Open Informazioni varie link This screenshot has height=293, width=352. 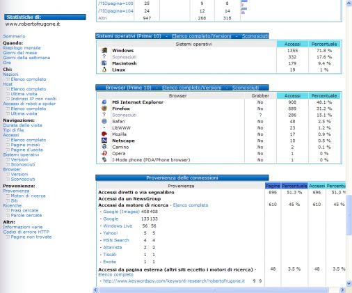point(23,227)
